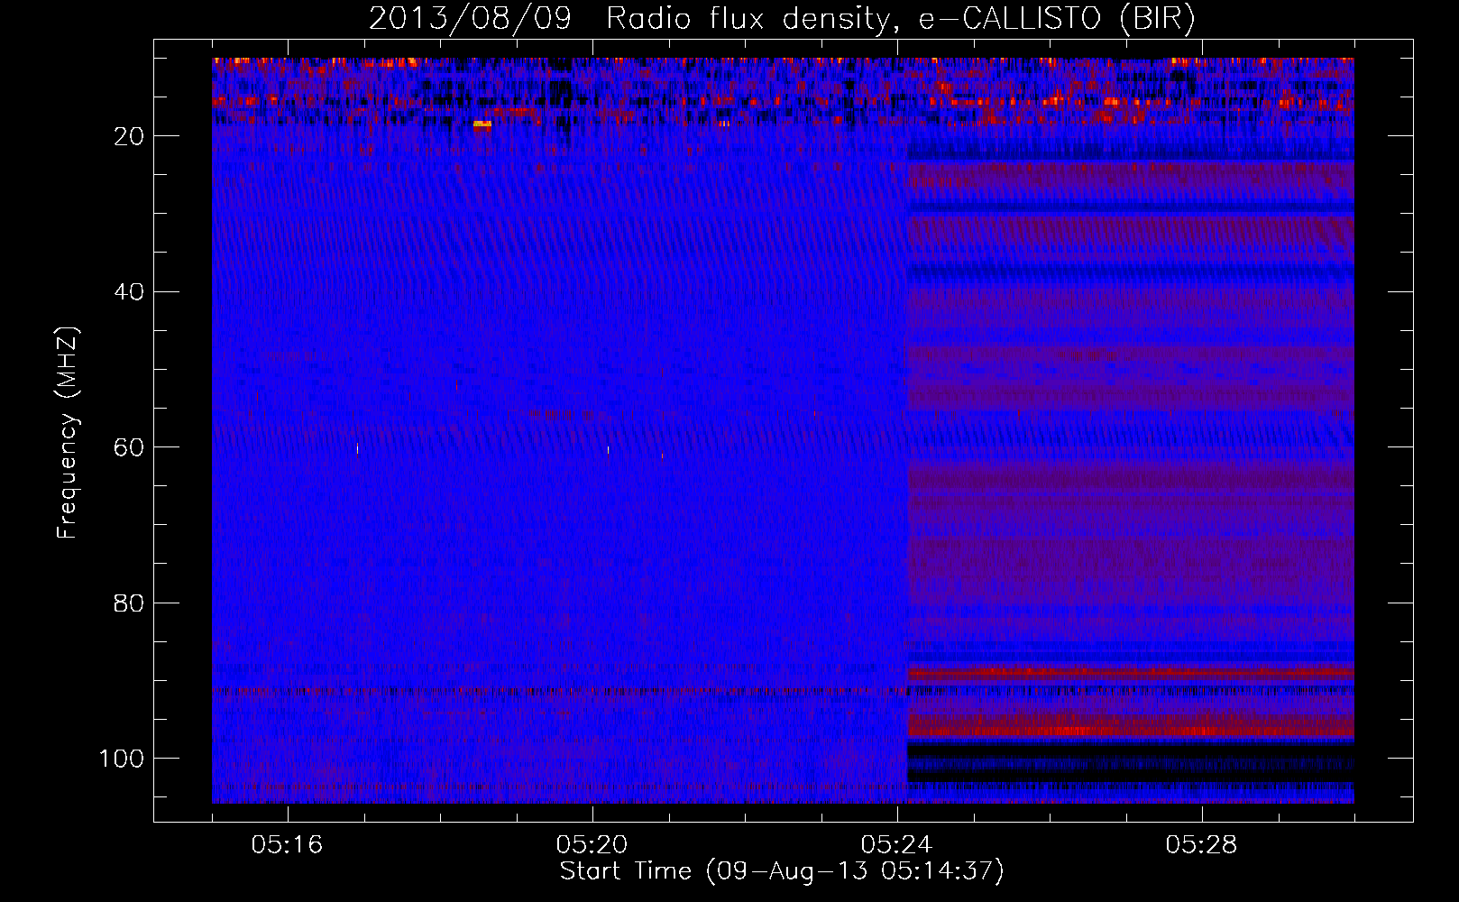1459x902 pixels.
Task: Click the "05:16" time tick label
Action: click(x=288, y=845)
